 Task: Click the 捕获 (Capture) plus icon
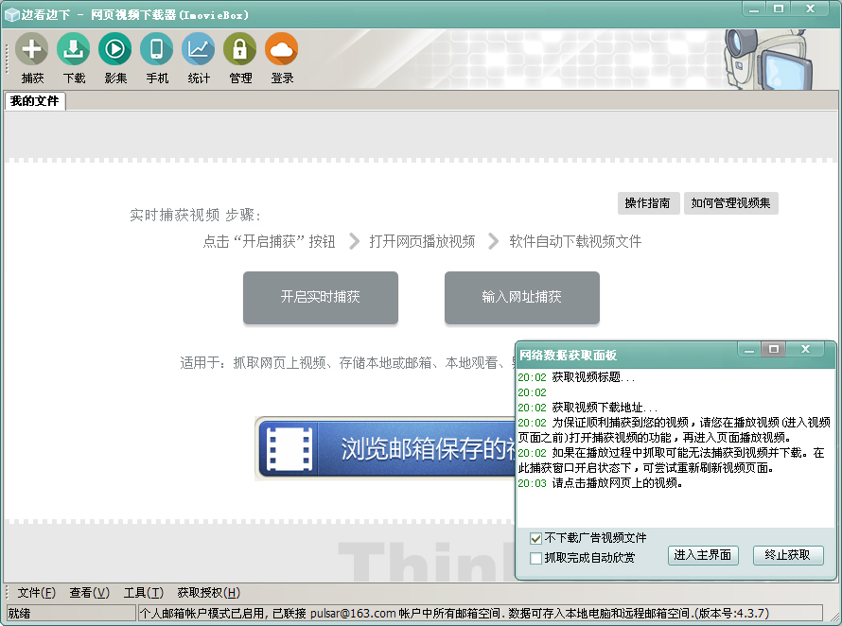coord(32,49)
